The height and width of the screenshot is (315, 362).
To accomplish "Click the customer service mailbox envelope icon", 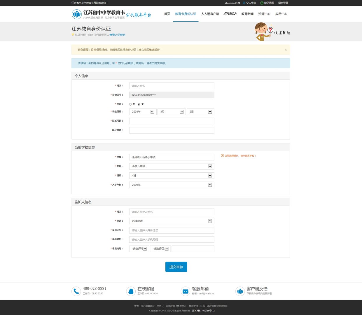I will coord(185,291).
